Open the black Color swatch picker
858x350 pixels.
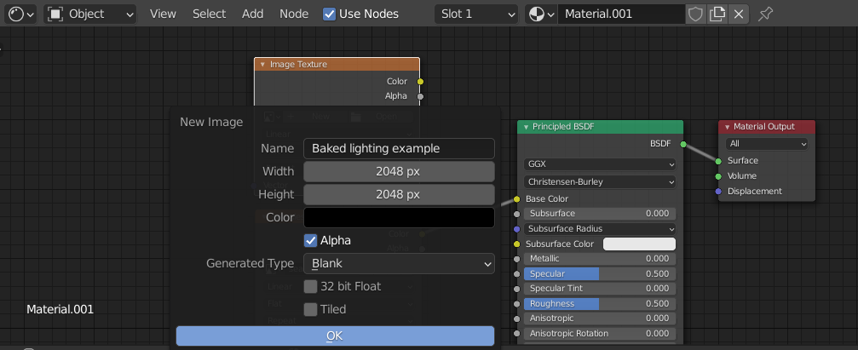tap(399, 218)
